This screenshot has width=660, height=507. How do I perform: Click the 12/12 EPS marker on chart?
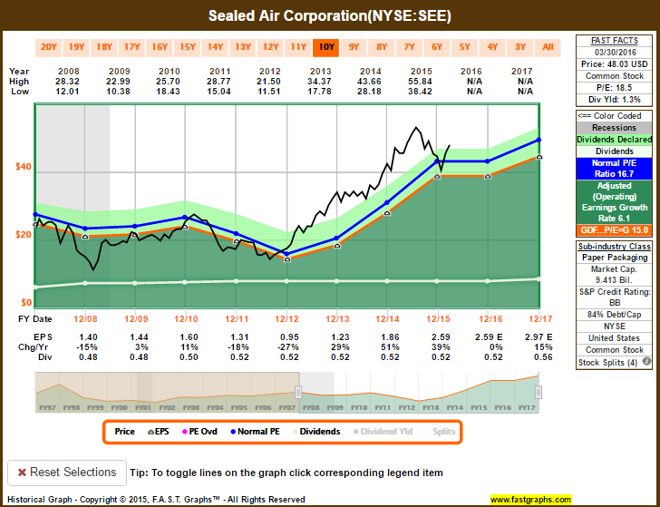point(287,259)
